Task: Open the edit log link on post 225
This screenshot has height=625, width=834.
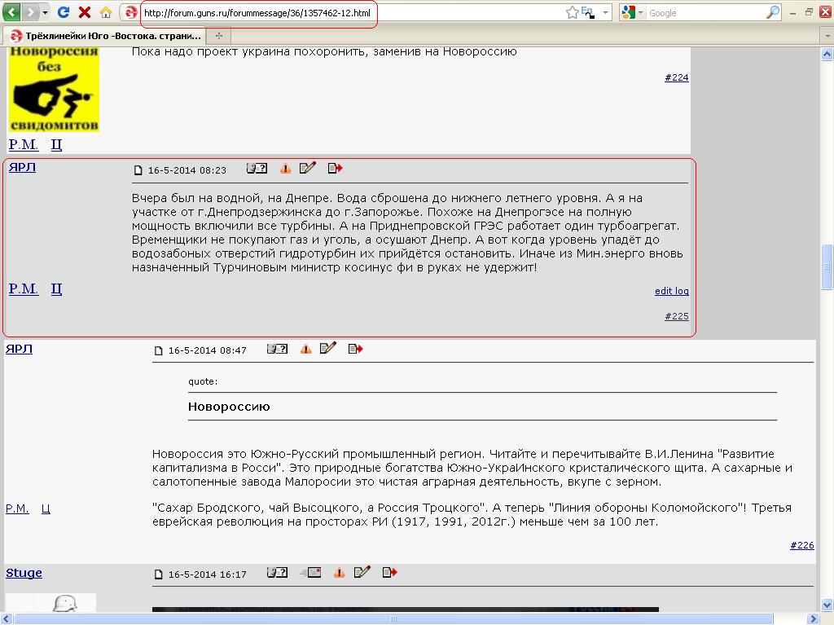Action: pyautogui.click(x=671, y=292)
